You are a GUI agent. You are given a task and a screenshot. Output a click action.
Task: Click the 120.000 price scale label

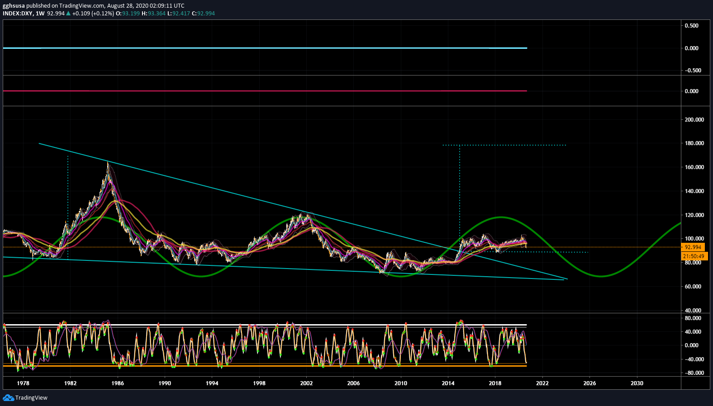694,215
